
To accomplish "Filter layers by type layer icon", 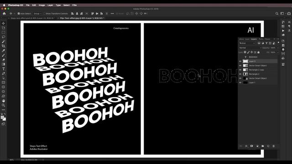I will coord(266,43).
